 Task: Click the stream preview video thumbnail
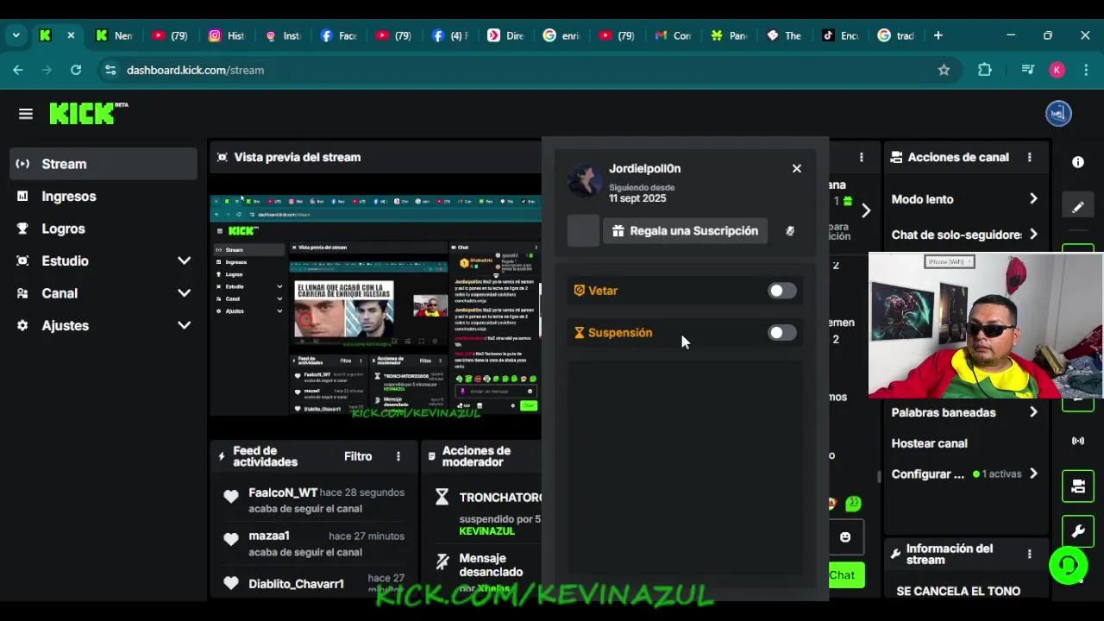pyautogui.click(x=375, y=306)
